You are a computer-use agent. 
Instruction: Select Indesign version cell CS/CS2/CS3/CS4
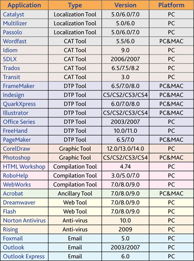(126, 95)
